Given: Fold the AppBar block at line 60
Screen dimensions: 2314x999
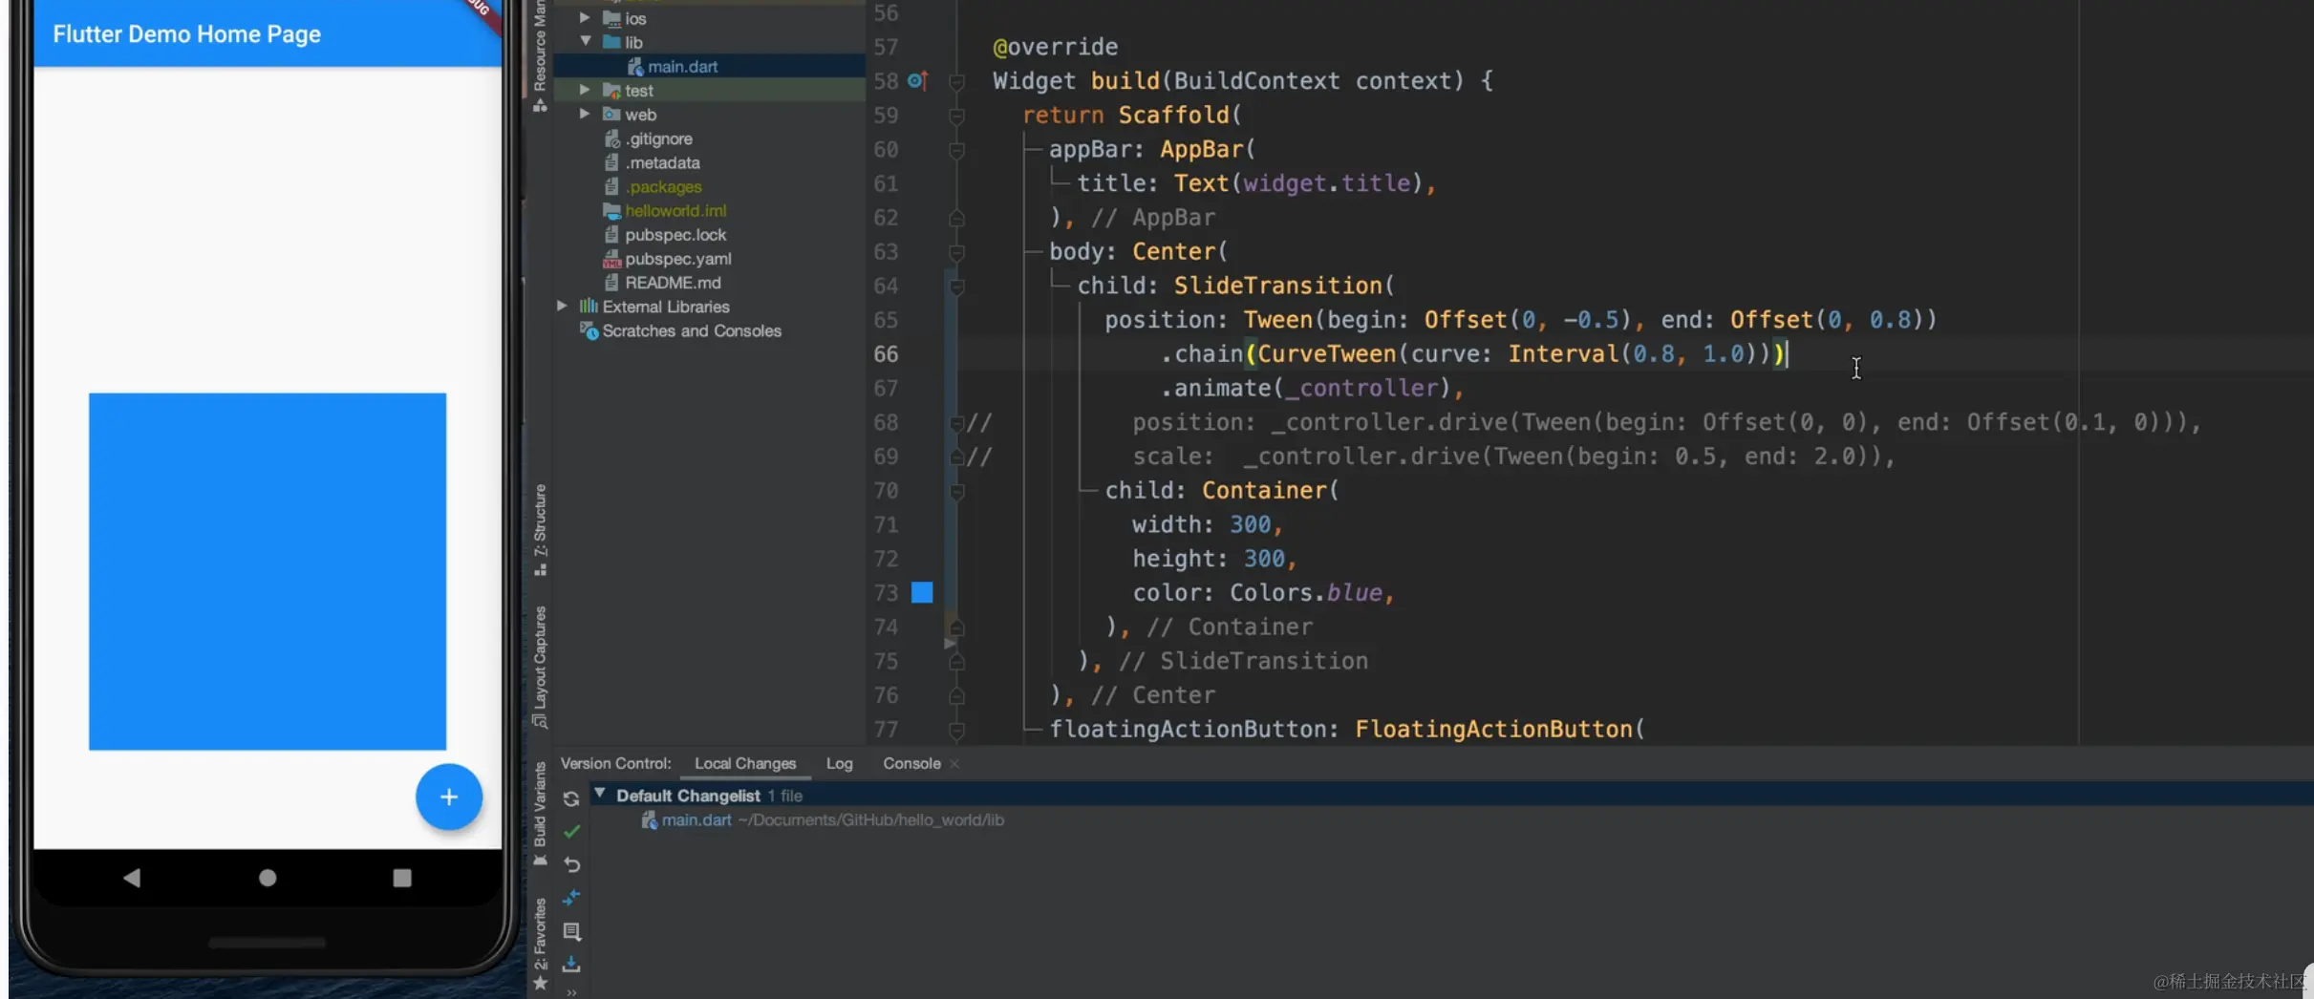Looking at the screenshot, I should coord(956,150).
